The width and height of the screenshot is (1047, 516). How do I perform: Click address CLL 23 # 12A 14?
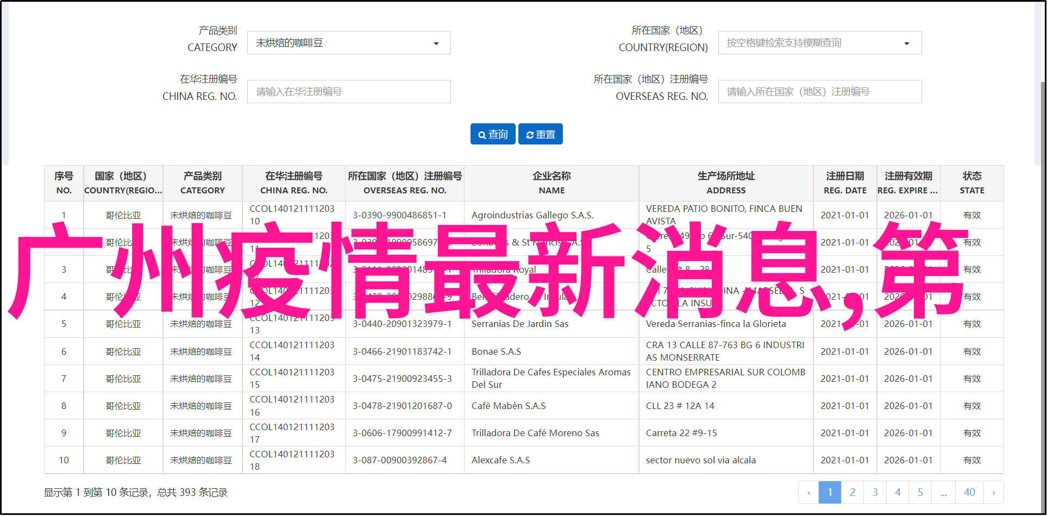(680, 406)
